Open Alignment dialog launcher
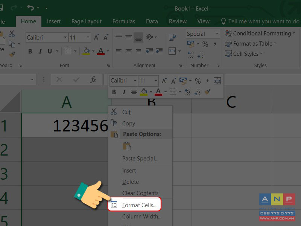Viewport: 301px width, 226px height. coord(180,66)
